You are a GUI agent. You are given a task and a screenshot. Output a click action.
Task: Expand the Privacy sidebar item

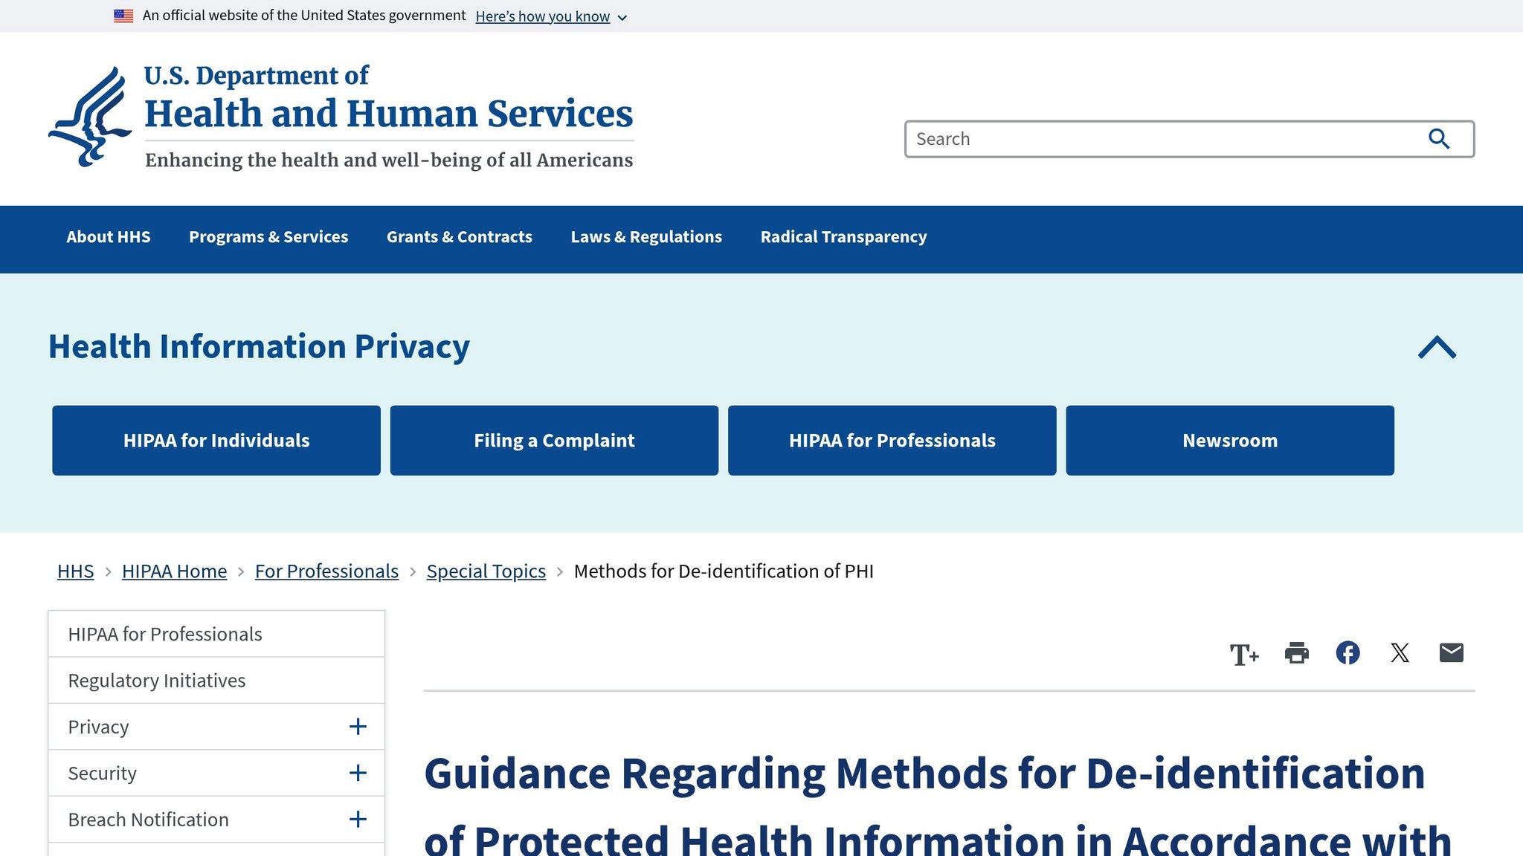pyautogui.click(x=358, y=727)
